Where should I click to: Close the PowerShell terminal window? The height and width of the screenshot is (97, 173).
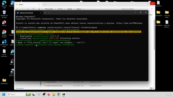coord(146,12)
